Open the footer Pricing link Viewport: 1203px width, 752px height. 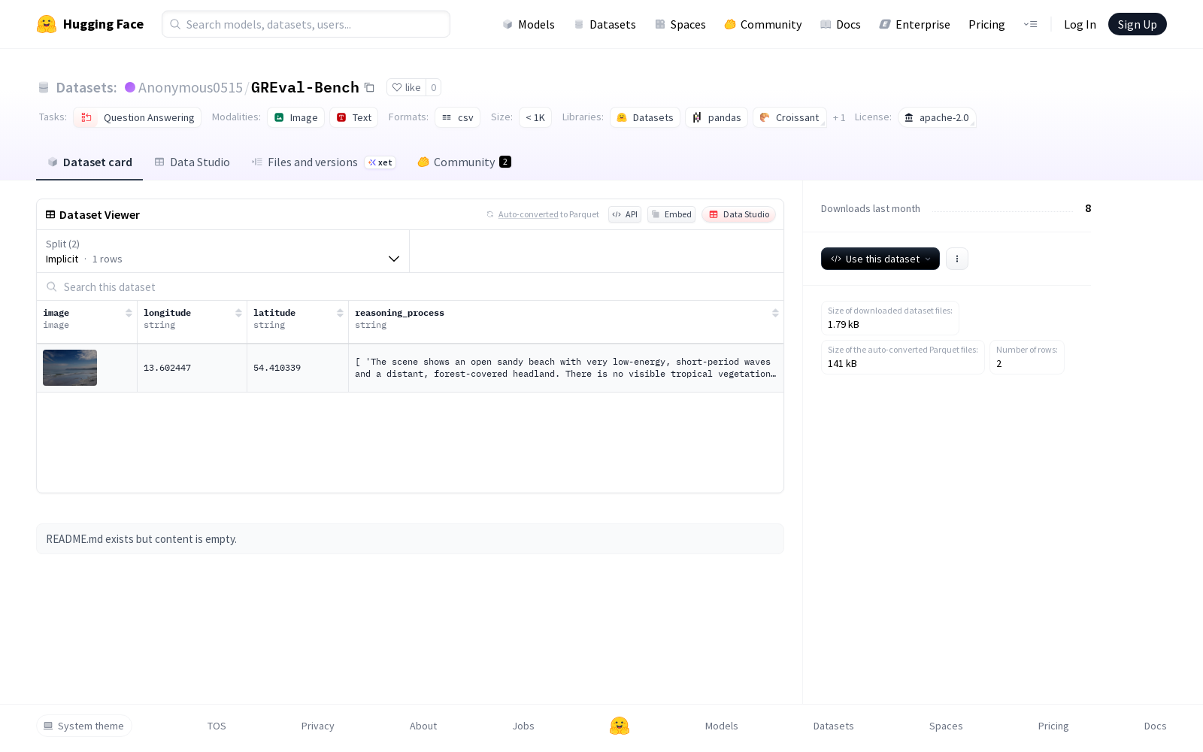pos(1053,726)
